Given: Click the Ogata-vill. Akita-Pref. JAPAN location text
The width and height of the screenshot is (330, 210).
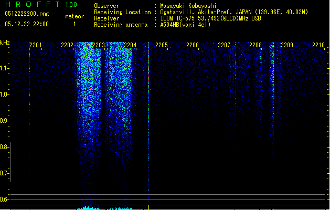Looking at the screenshot, I should 234,12.
